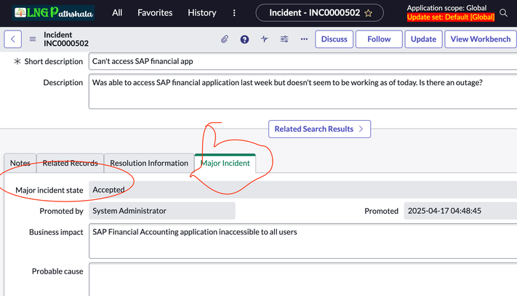
Task: Open the Favorites menu
Action: pos(155,13)
